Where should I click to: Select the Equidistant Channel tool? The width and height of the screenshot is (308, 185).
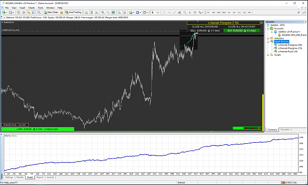pyautogui.click(x=179, y=12)
